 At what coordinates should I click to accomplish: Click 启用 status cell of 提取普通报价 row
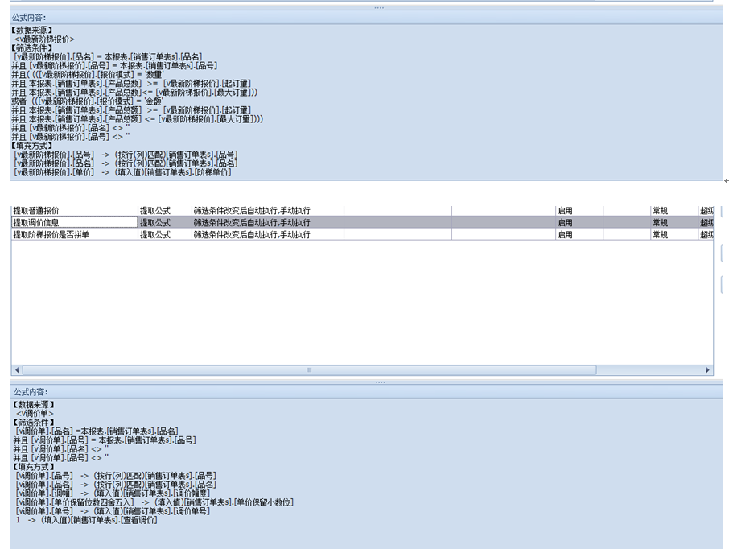579,211
